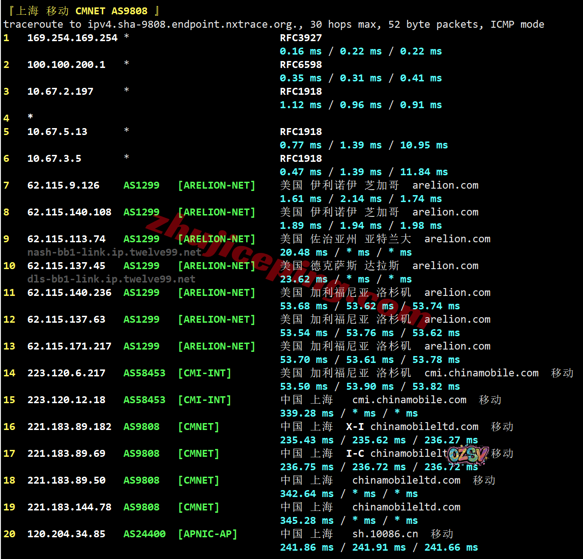Select IP address 169.254.169.254 on hop 1
The width and height of the screenshot is (583, 559).
[72, 38]
